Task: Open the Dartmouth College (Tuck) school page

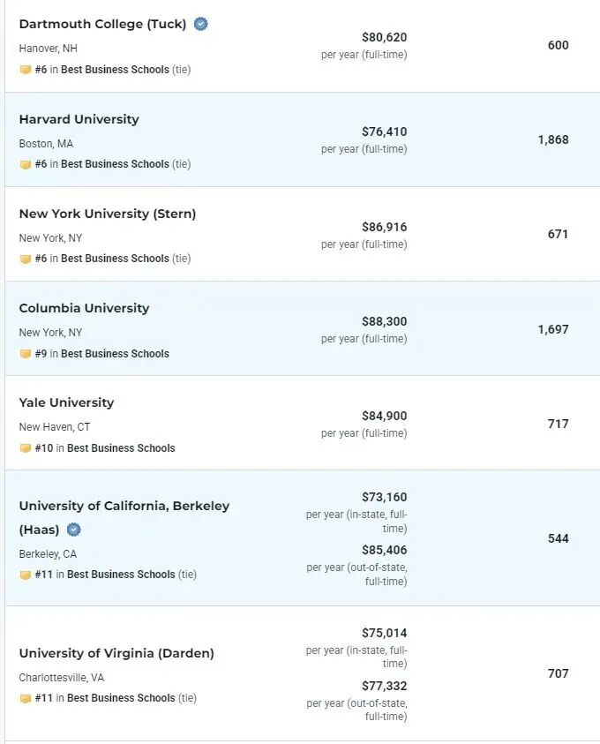Action: [102, 24]
